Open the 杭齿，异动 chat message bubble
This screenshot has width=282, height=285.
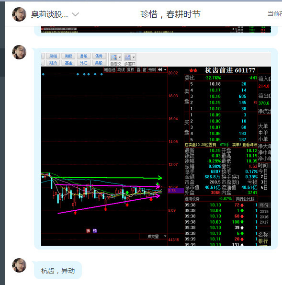click(58, 271)
